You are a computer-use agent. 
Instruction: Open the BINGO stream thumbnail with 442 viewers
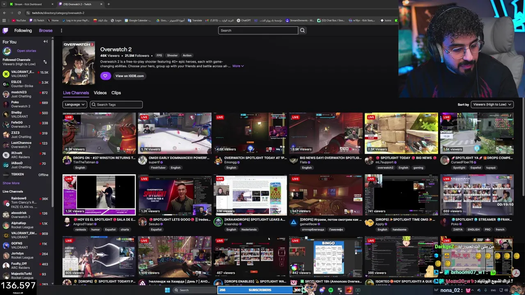[326, 257]
